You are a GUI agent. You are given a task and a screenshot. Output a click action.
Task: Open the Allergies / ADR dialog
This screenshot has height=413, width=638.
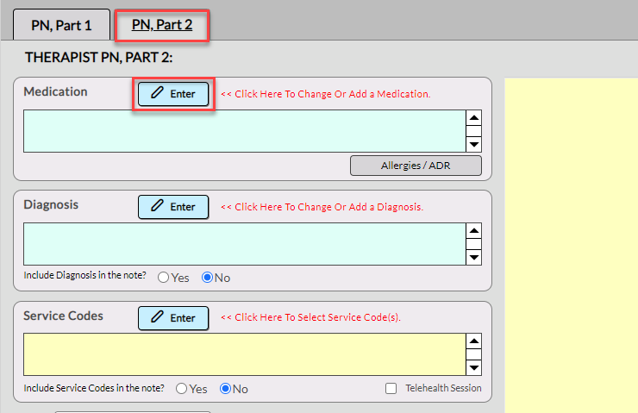coord(416,166)
